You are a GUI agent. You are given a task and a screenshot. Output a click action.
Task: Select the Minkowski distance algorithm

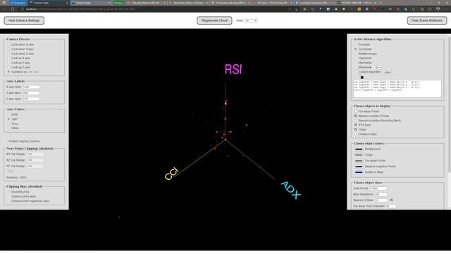tap(356, 68)
